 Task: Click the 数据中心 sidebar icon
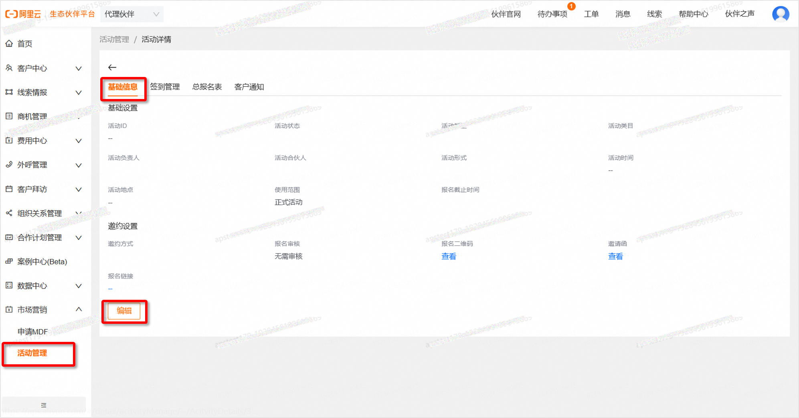[9, 285]
